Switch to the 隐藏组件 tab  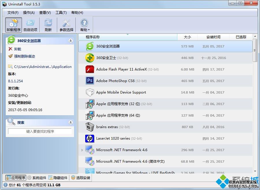click(x=58, y=178)
